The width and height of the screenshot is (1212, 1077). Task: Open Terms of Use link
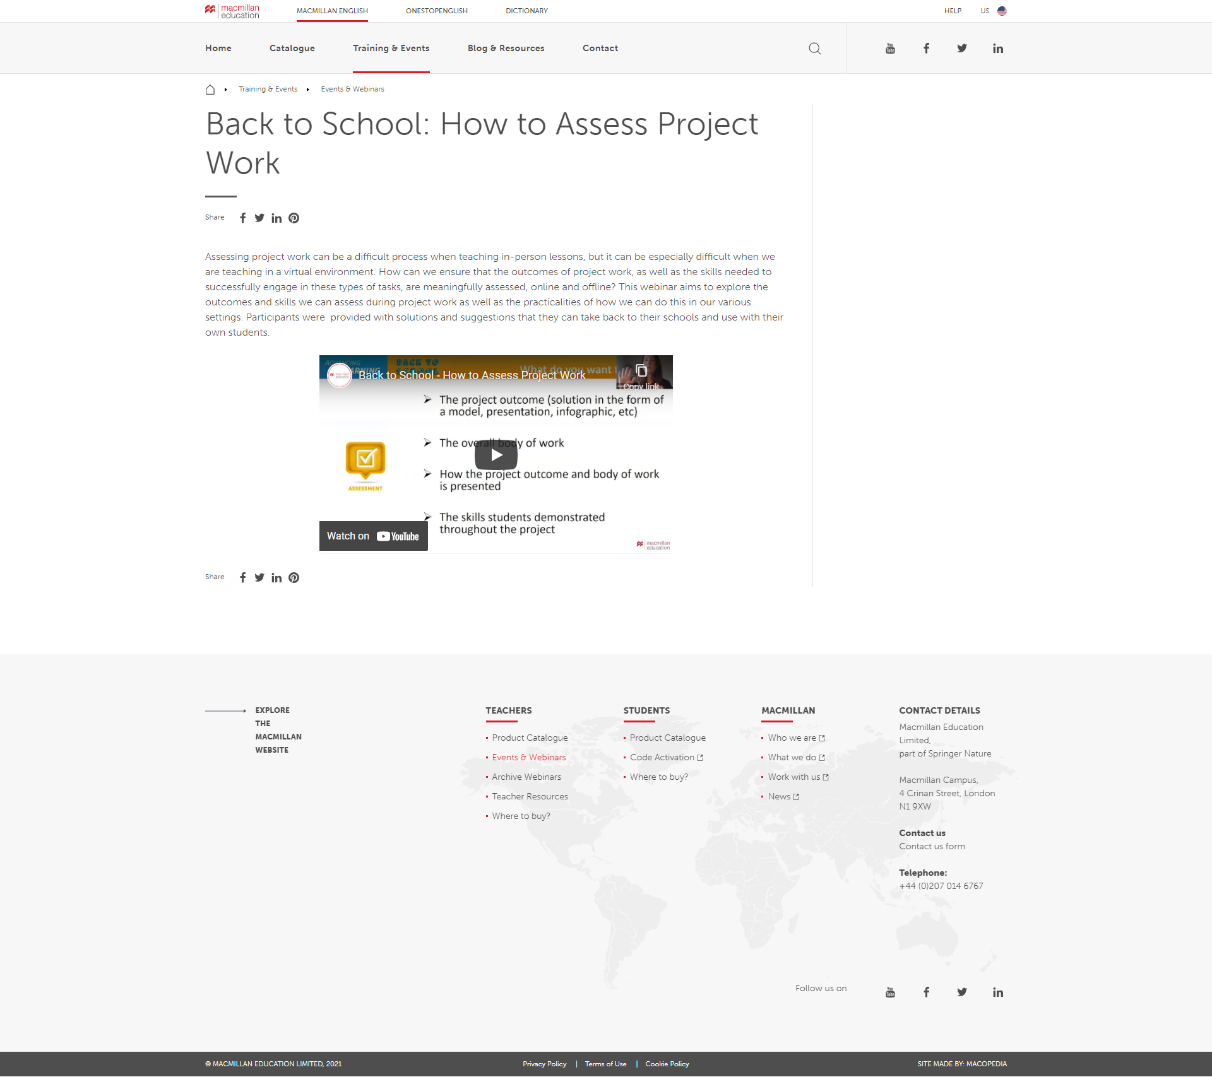[x=606, y=1064]
